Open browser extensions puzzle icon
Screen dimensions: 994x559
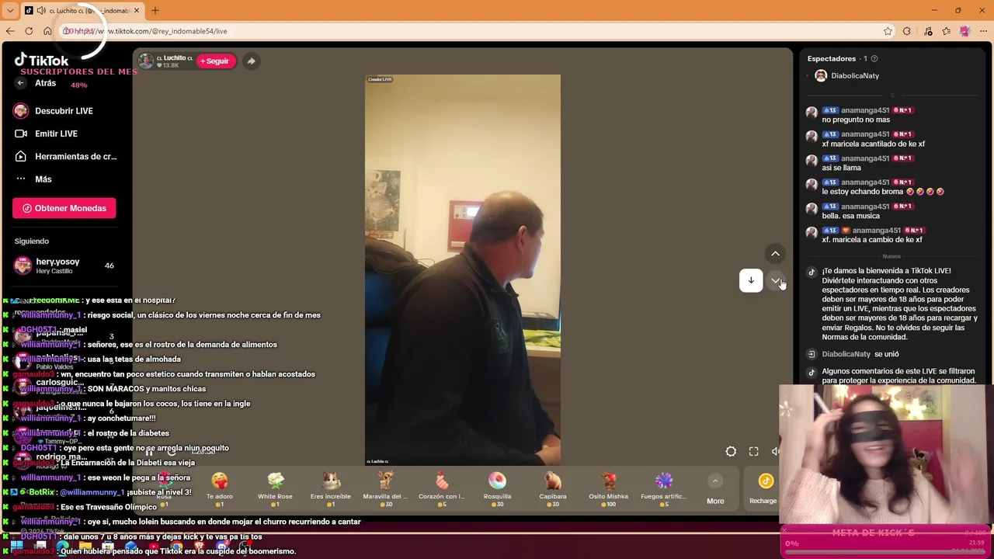pos(907,31)
